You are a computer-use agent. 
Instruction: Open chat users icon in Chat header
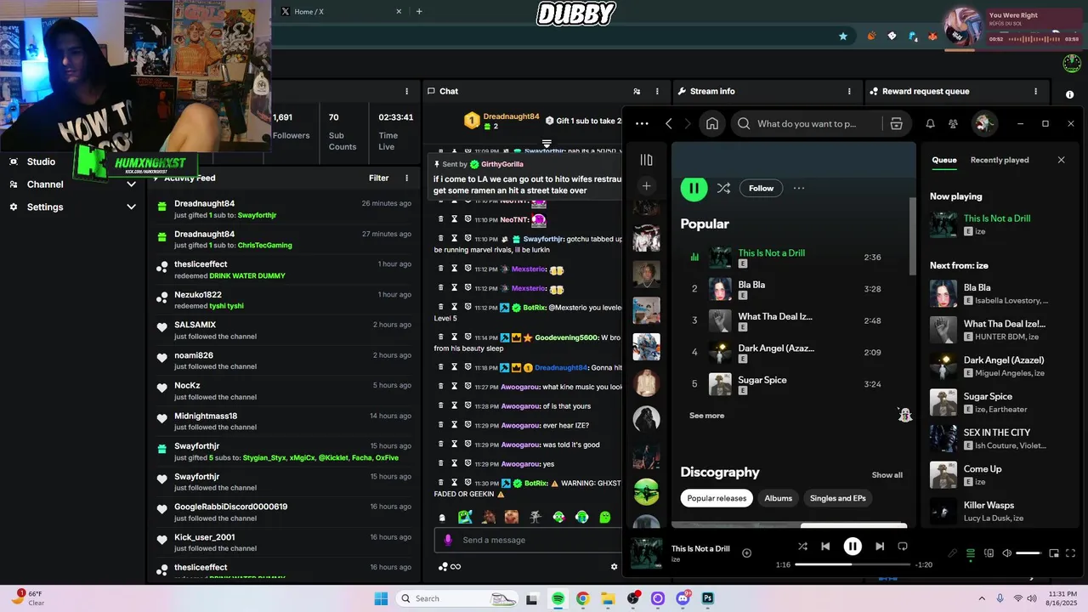[x=637, y=91]
